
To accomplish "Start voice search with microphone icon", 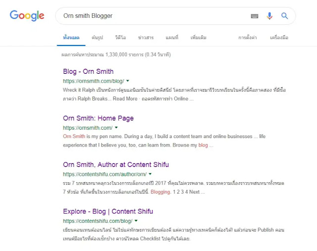I will 269,16.
